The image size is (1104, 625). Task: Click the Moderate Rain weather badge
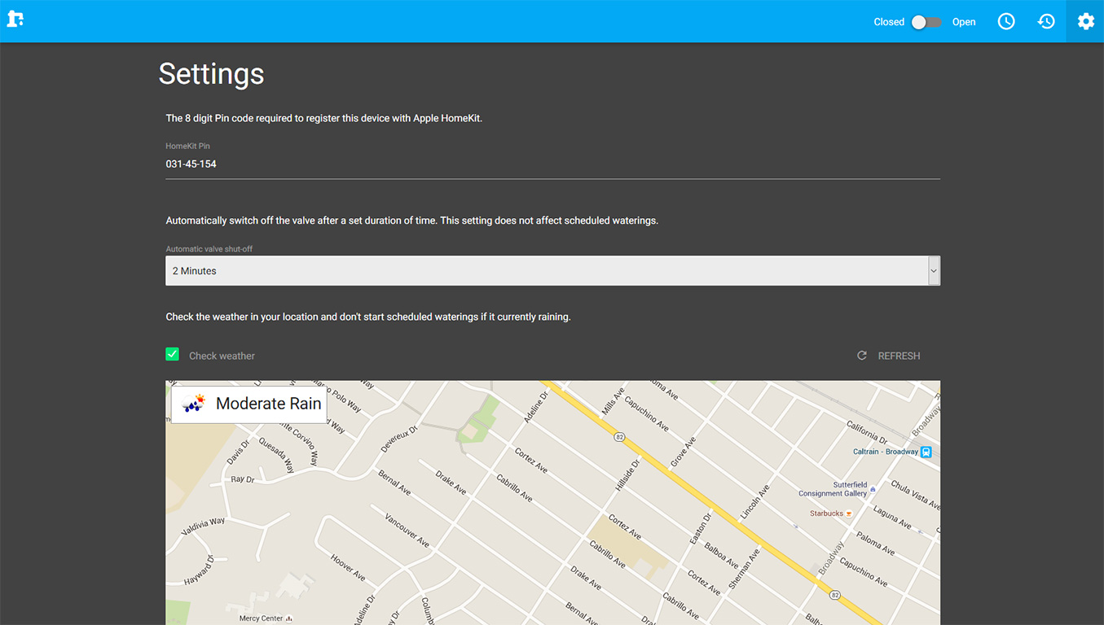point(249,404)
